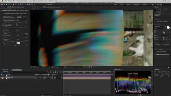Toggle the Snapping checkbox
This screenshot has width=171, height=96.
pyautogui.click(x=47, y=5)
